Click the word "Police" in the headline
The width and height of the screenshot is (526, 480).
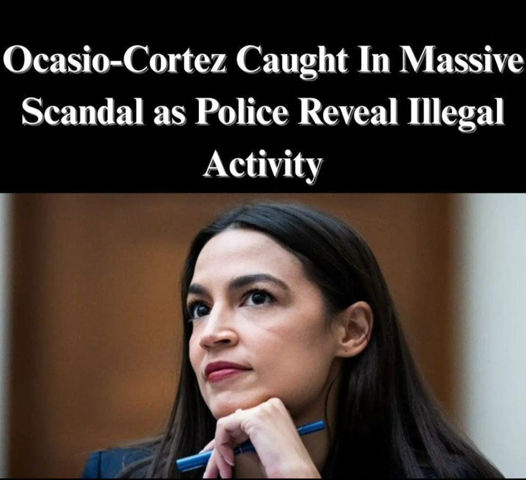coord(242,111)
